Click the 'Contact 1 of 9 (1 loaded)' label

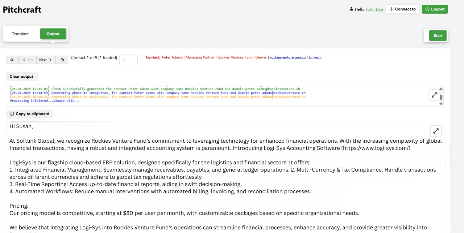[x=94, y=57]
